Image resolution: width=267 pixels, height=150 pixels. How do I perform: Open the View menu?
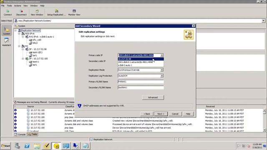tap(25, 5)
